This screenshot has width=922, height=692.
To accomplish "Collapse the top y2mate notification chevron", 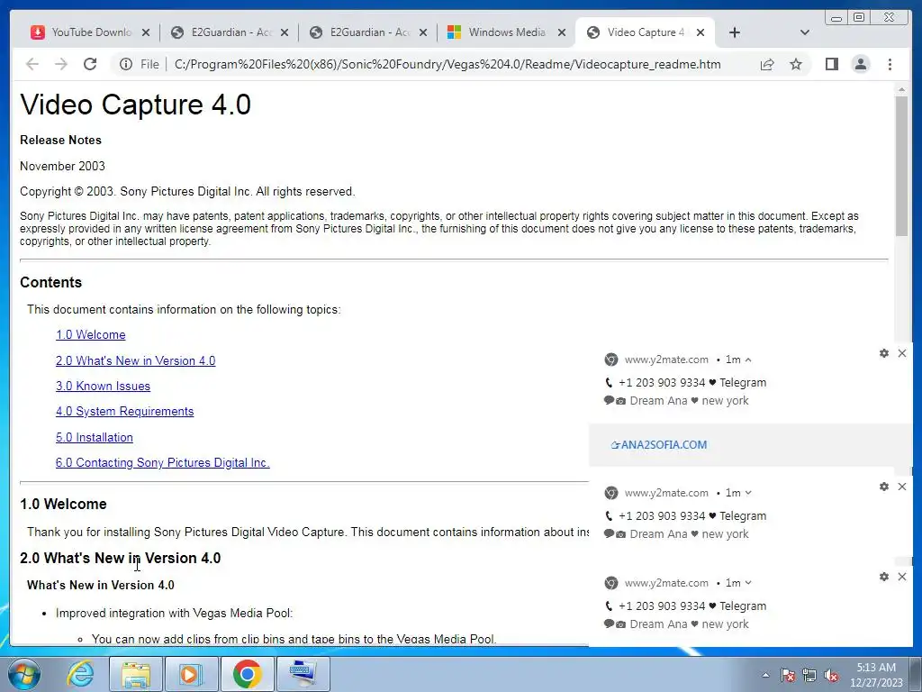I will click(x=748, y=360).
